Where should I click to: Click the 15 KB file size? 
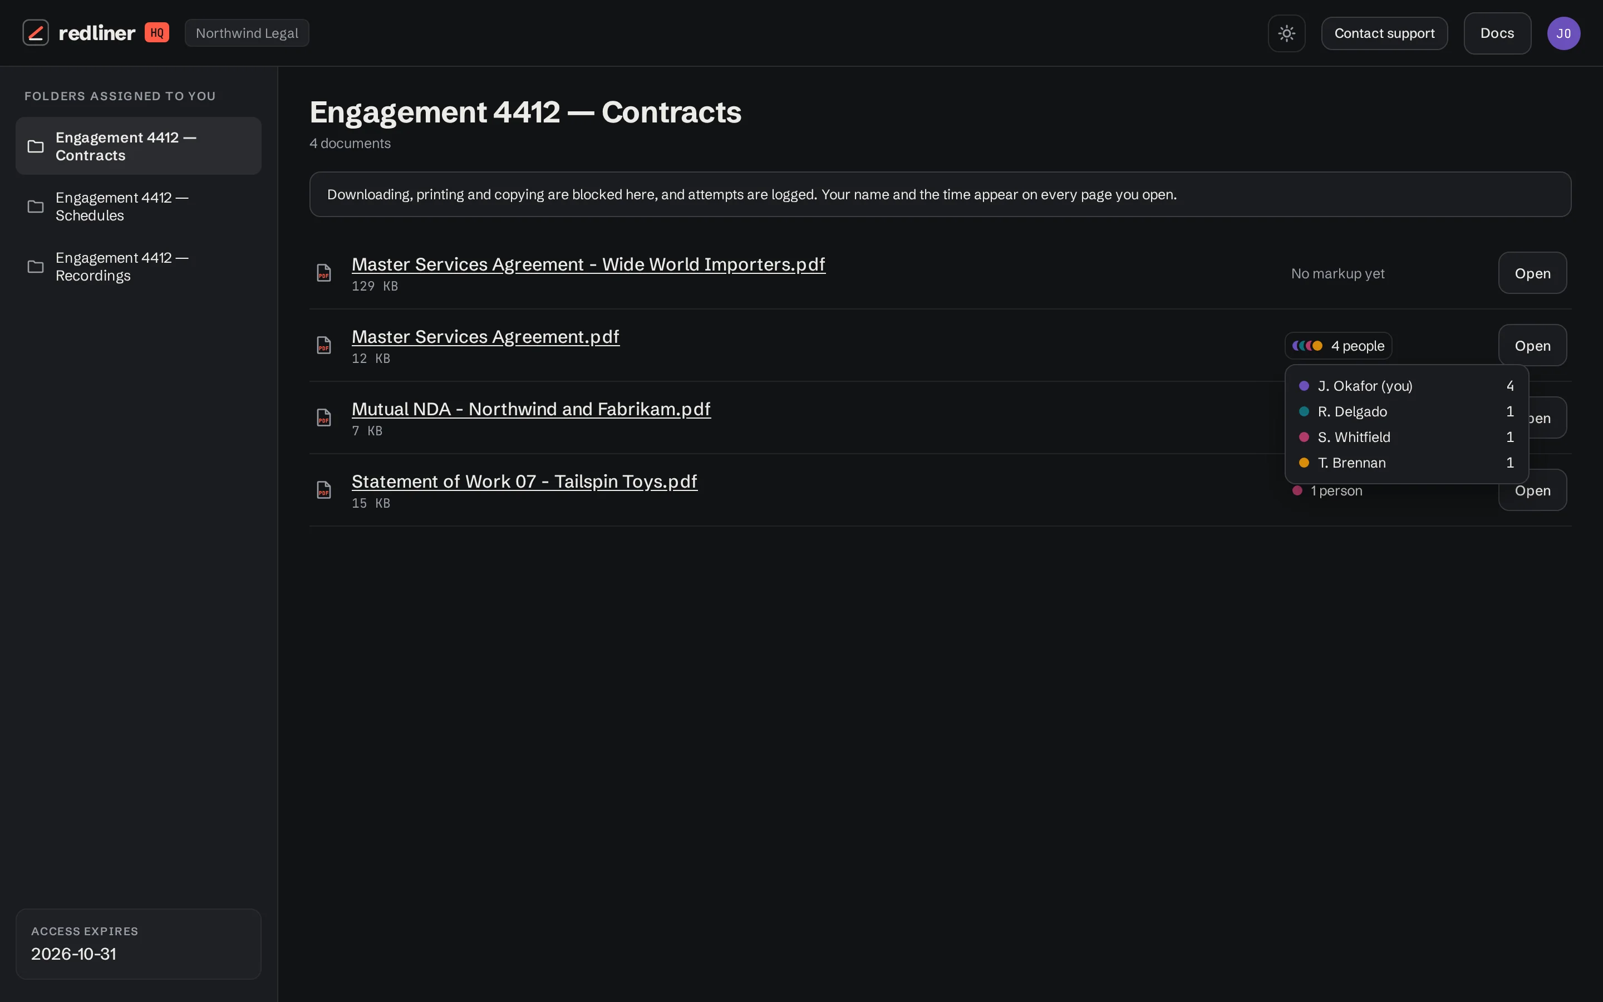click(x=370, y=503)
